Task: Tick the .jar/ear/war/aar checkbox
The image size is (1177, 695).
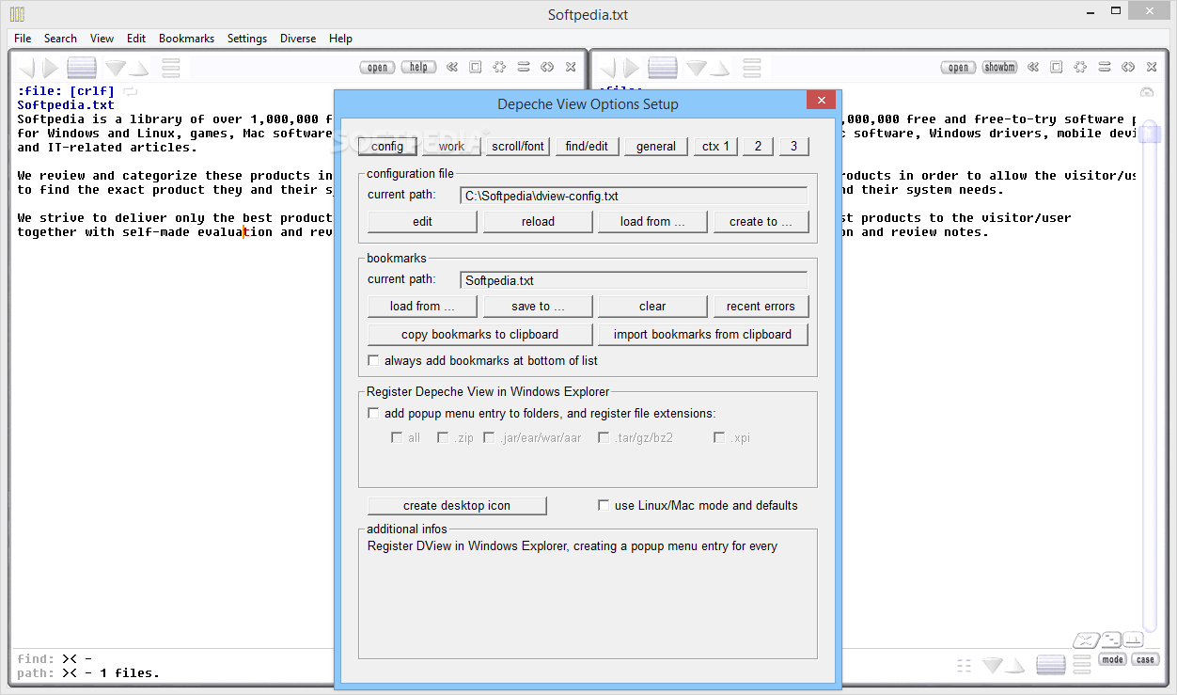Action: (x=489, y=437)
